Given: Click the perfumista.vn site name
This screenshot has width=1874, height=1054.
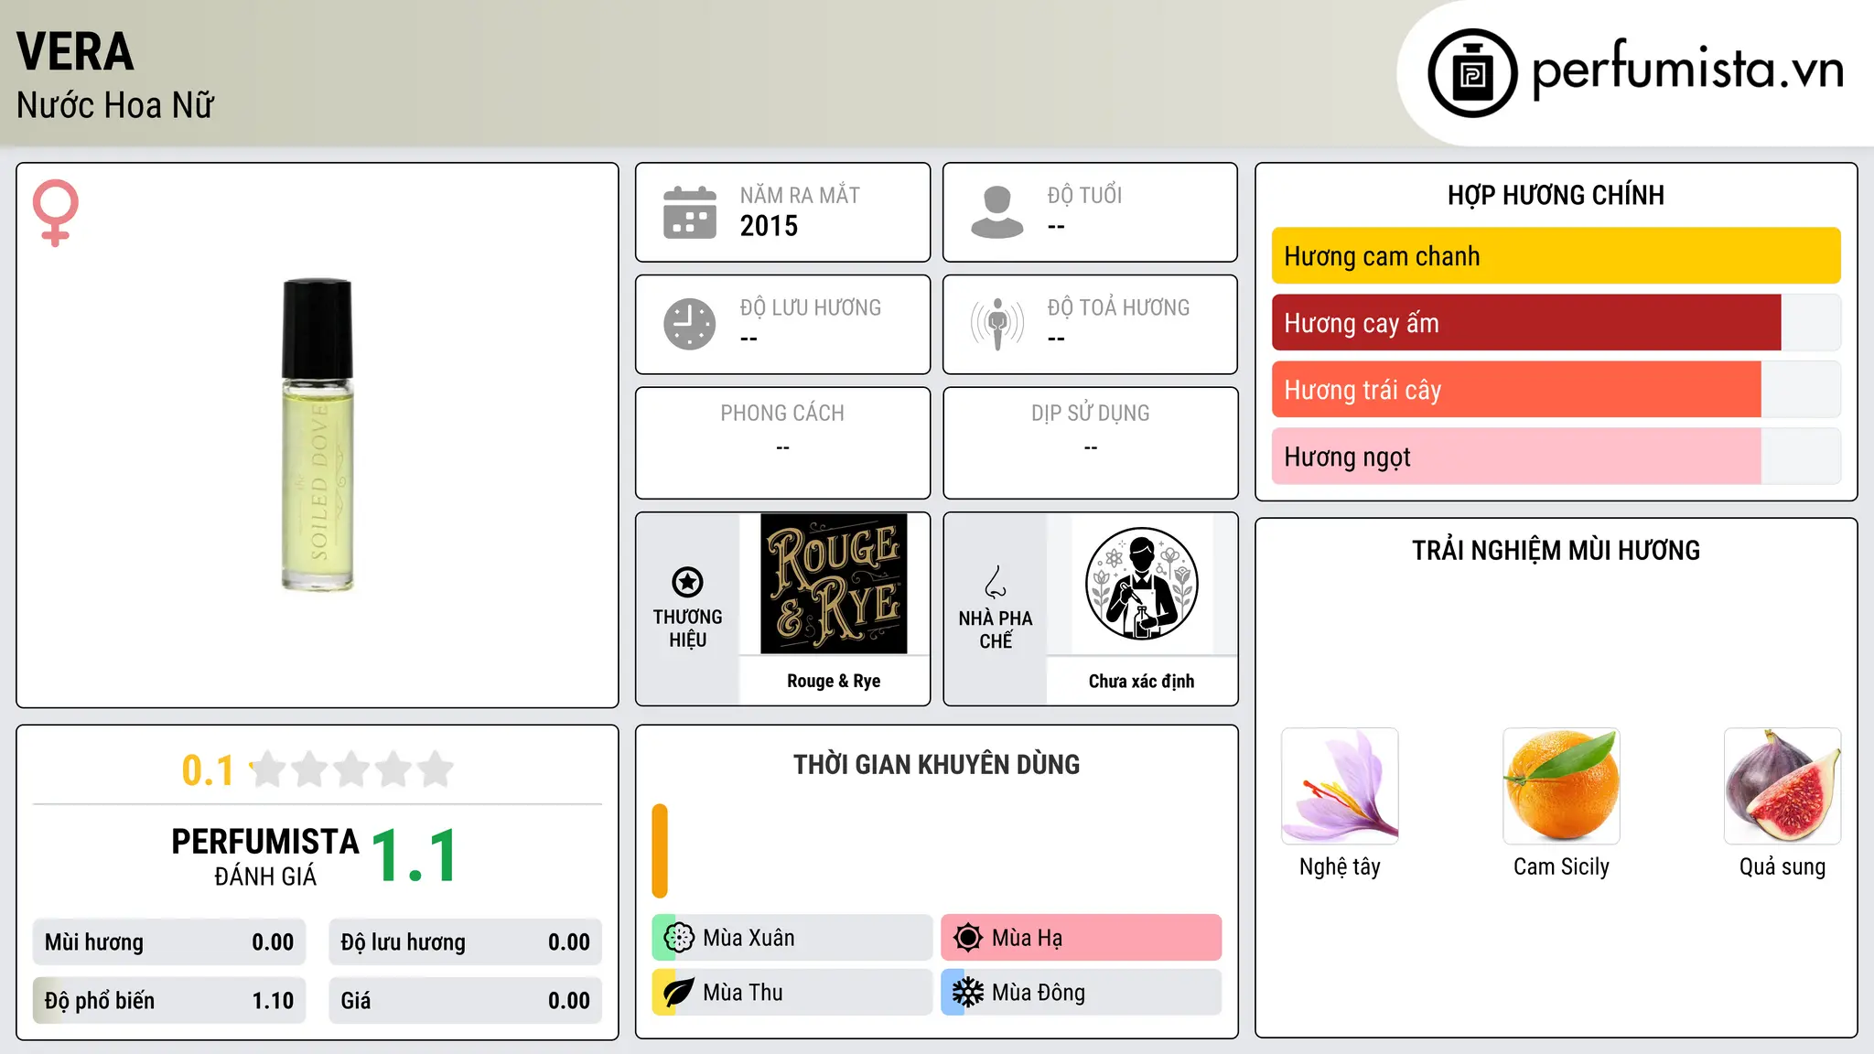Looking at the screenshot, I should (x=1687, y=70).
